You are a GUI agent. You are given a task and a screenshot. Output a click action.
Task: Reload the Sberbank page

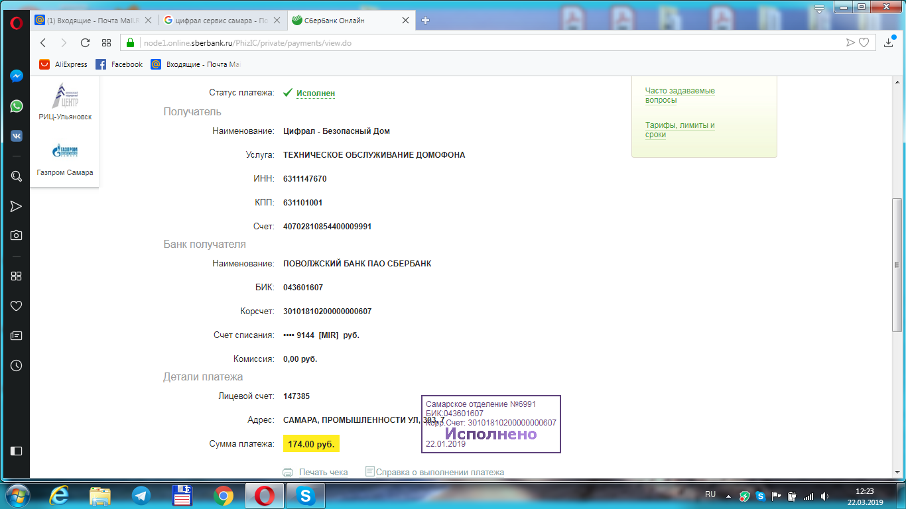85,42
